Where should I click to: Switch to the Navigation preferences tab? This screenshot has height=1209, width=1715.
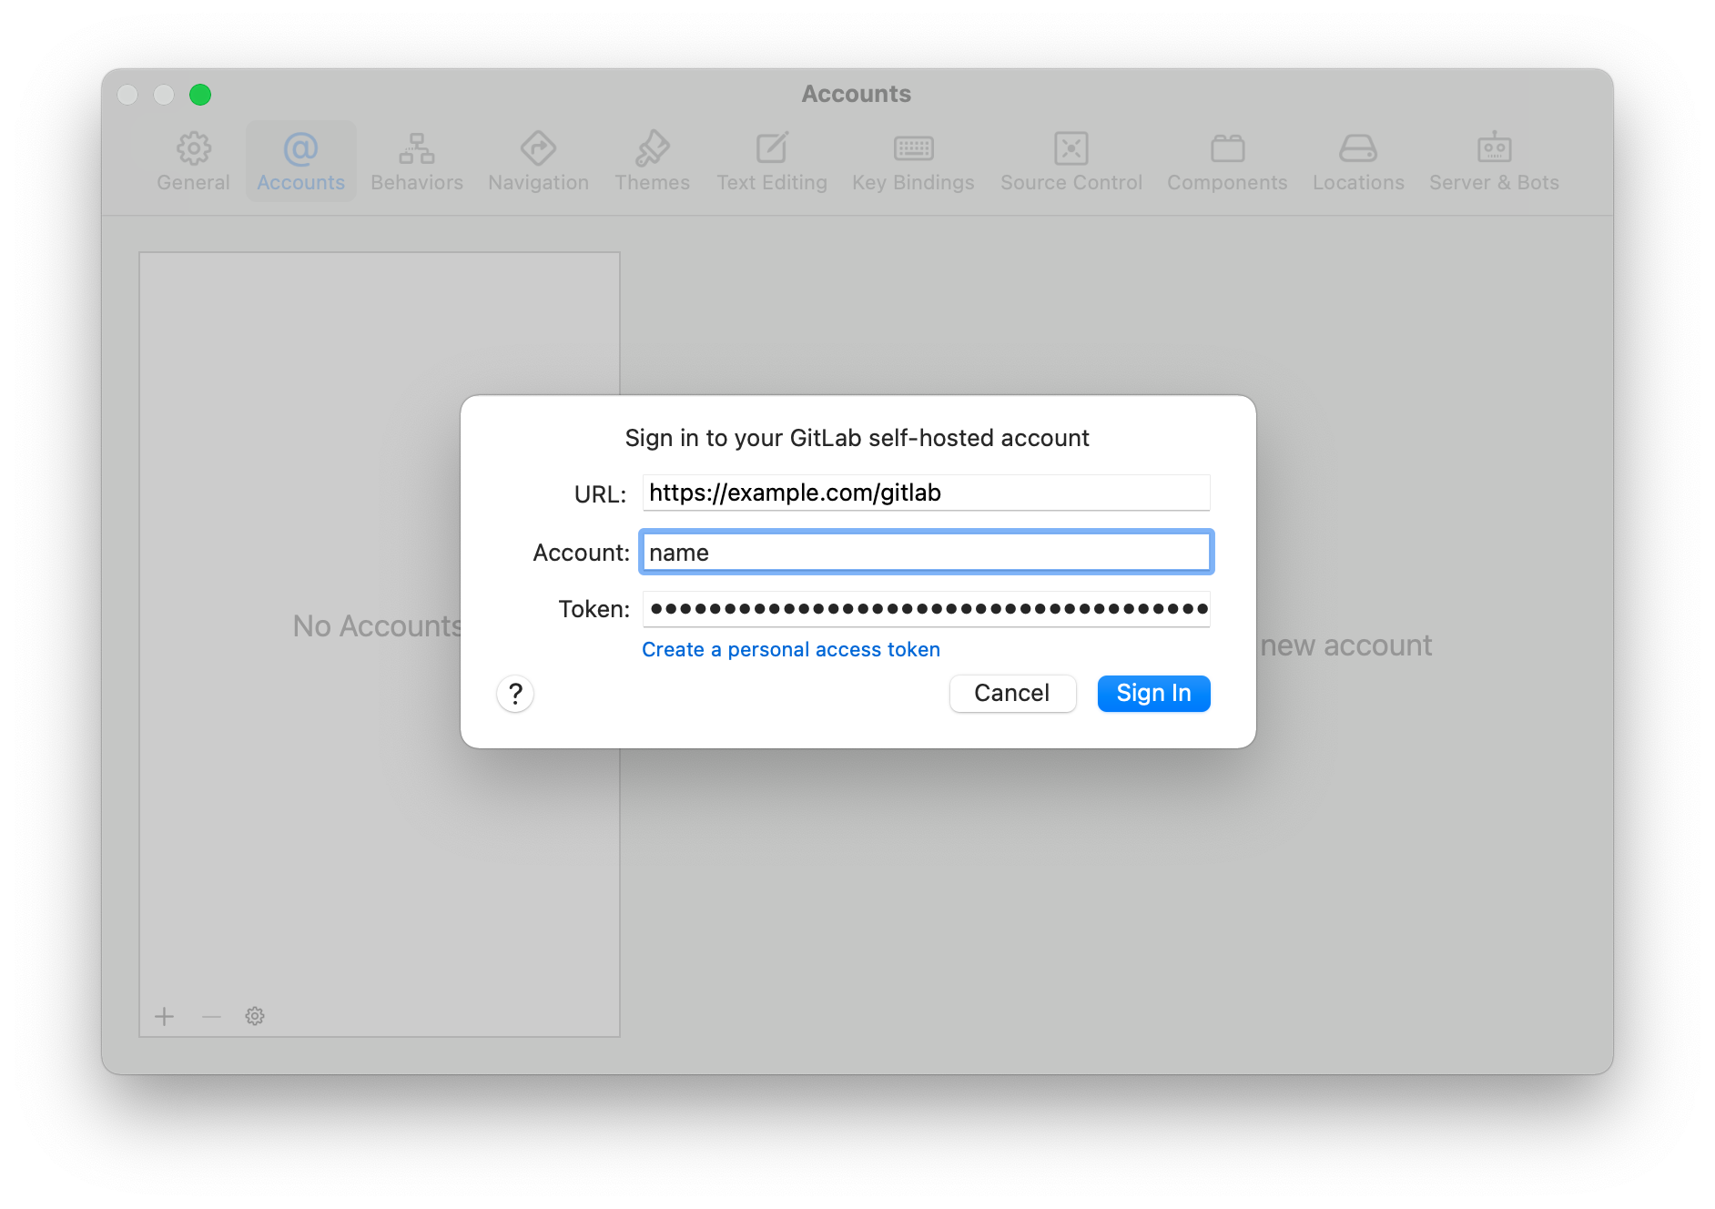pos(538,161)
